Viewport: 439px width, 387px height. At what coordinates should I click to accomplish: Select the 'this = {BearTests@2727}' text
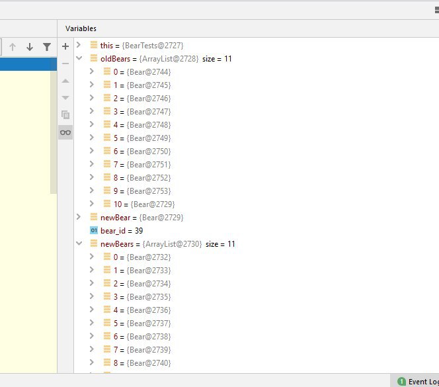point(141,46)
